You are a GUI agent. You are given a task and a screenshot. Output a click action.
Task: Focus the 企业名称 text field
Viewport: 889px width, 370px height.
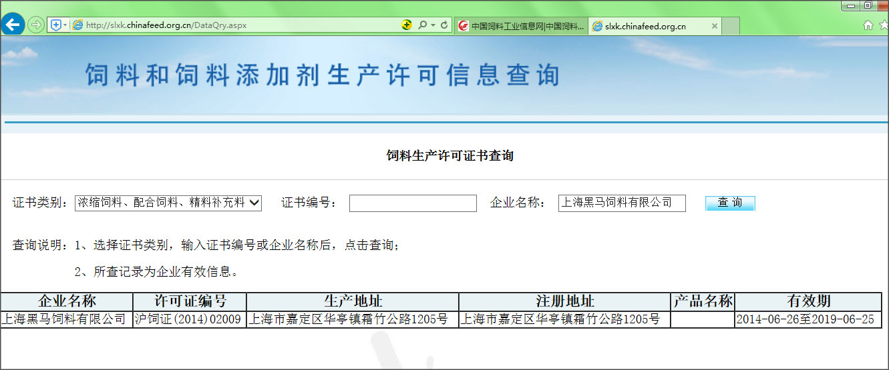621,203
